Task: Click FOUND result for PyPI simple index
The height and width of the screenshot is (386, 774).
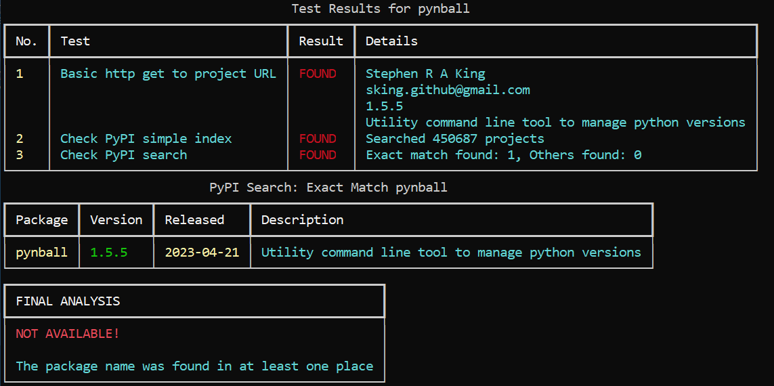Action: [x=318, y=139]
